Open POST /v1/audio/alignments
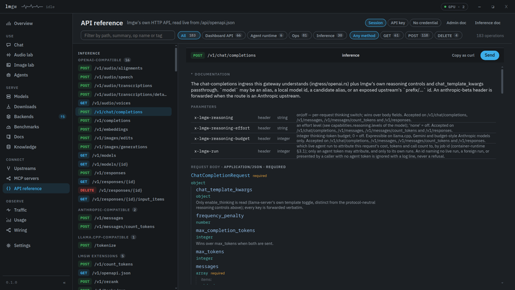 point(124,68)
